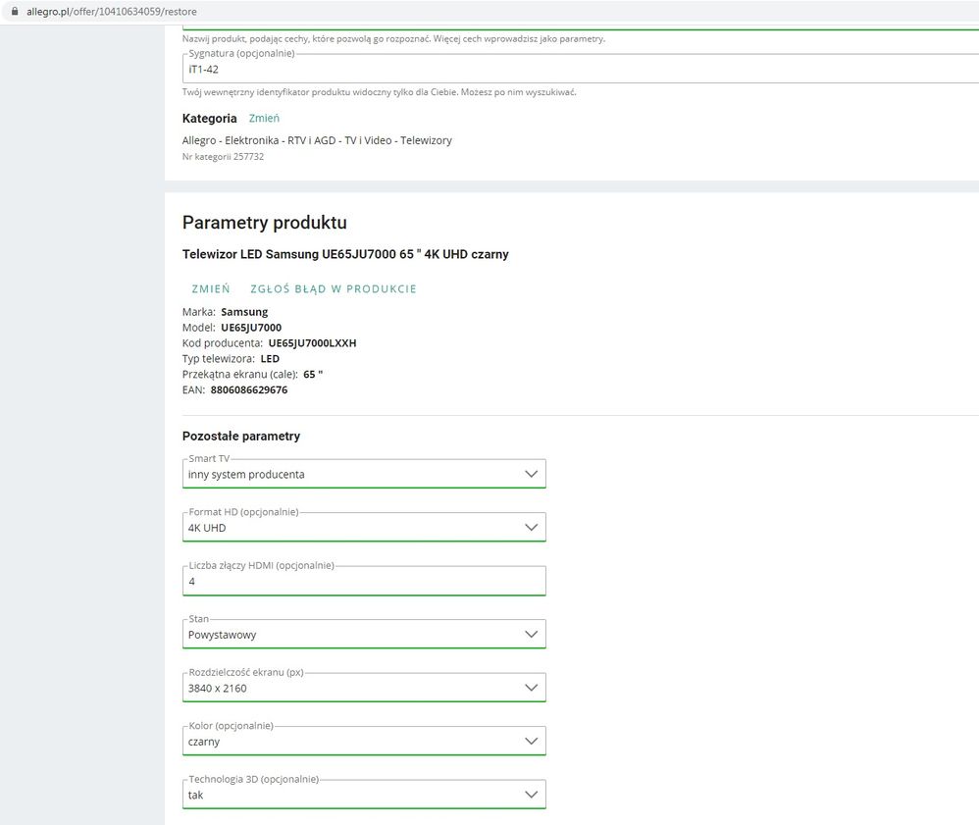
Task: Open the Smart TV dropdown
Action: pyautogui.click(x=364, y=474)
